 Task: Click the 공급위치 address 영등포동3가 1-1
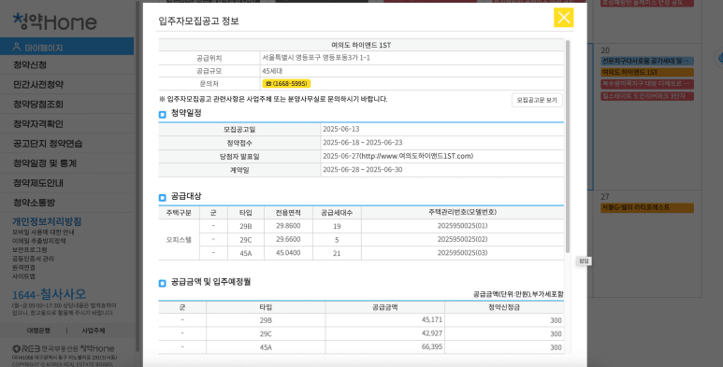(316, 58)
